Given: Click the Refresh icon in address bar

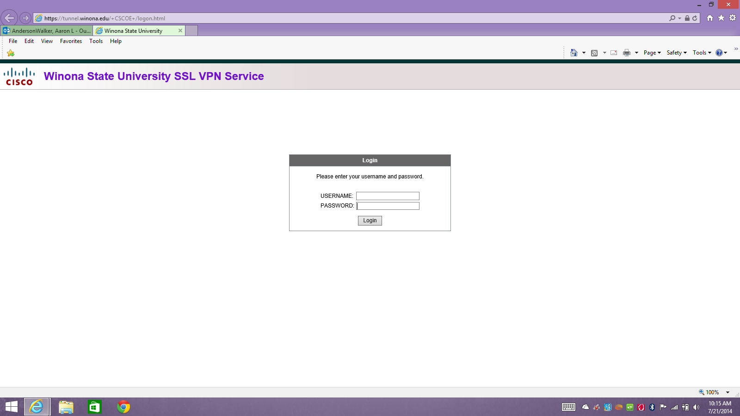Looking at the screenshot, I should (x=695, y=18).
